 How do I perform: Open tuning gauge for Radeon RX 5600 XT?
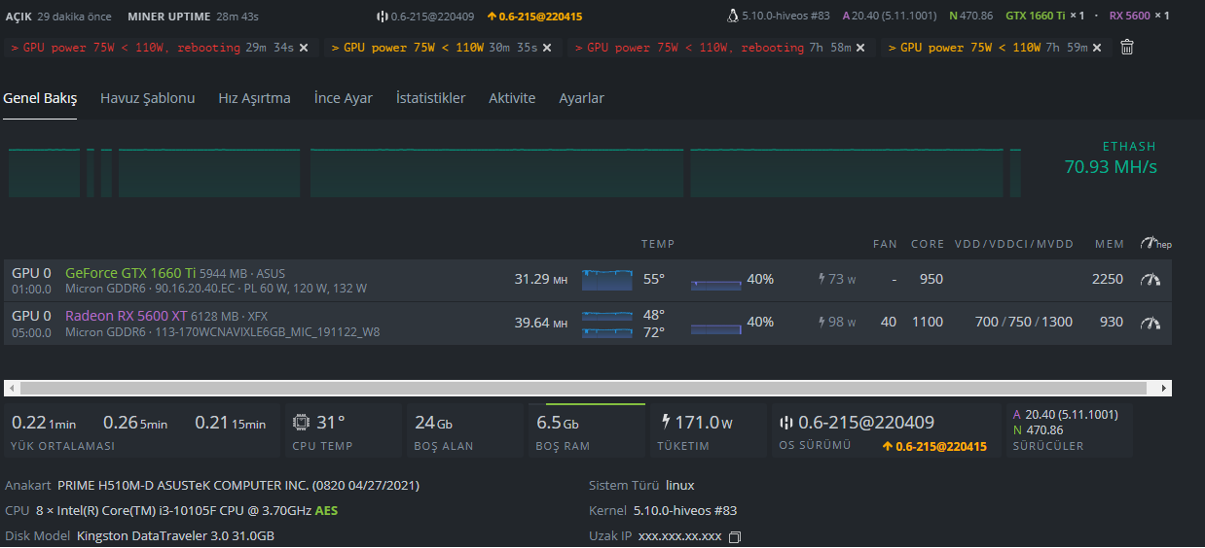coord(1150,323)
